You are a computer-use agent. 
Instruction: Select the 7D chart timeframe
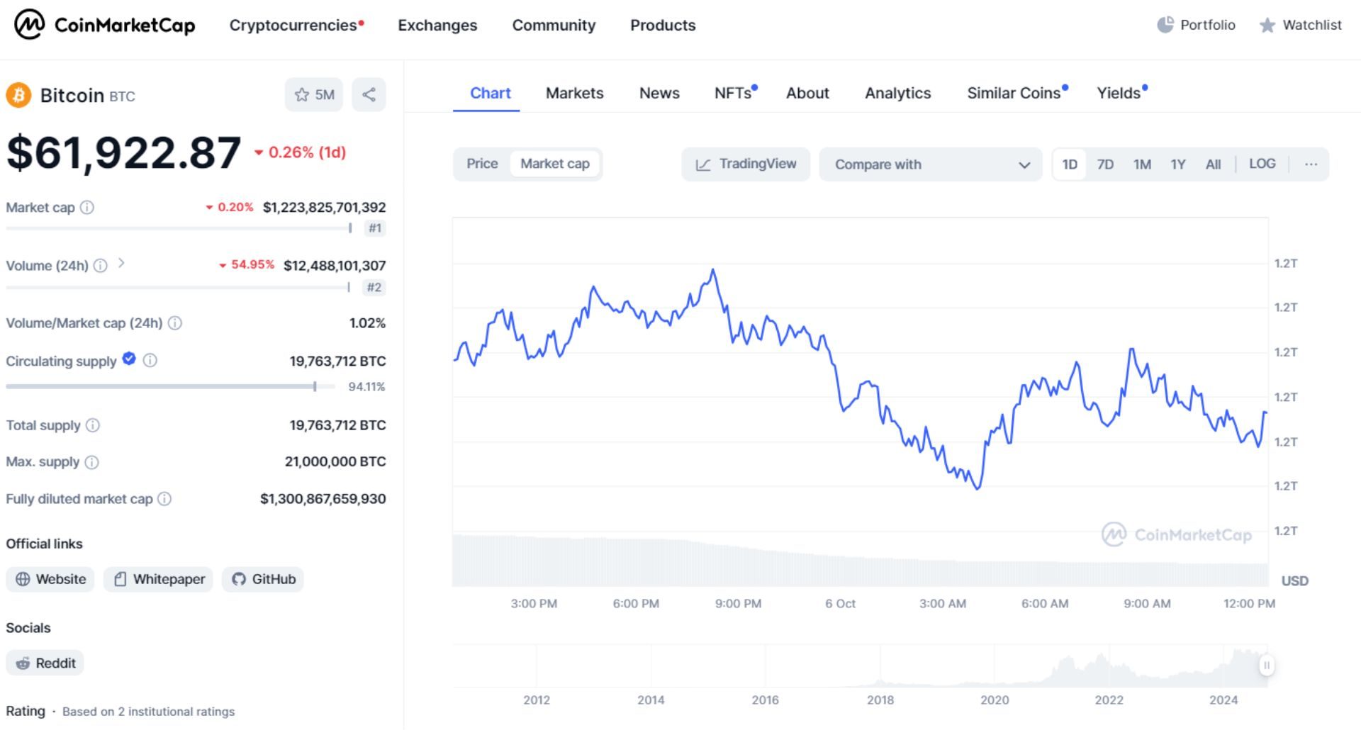coord(1105,163)
